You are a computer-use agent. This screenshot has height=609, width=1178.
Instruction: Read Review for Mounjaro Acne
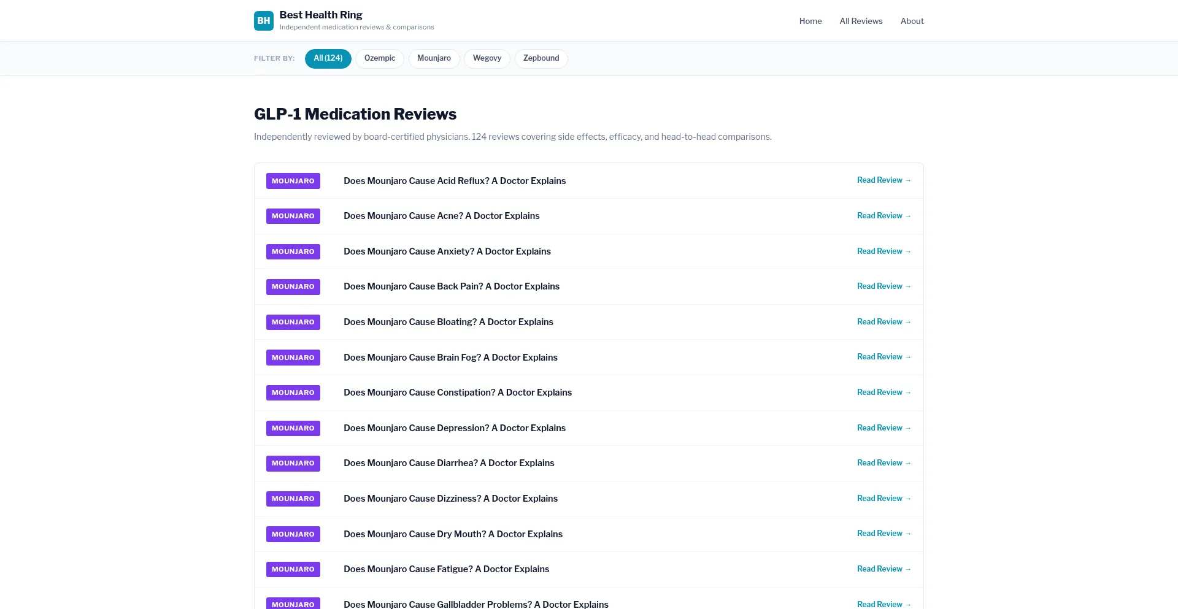click(x=884, y=216)
